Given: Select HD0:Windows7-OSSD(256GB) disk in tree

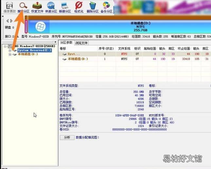Looking at the screenshot, I should (35, 46).
